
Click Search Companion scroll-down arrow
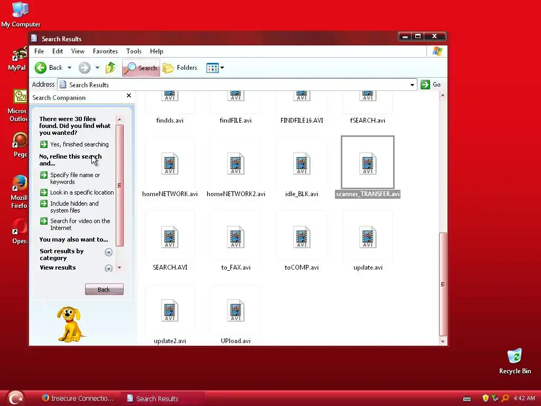tap(119, 267)
